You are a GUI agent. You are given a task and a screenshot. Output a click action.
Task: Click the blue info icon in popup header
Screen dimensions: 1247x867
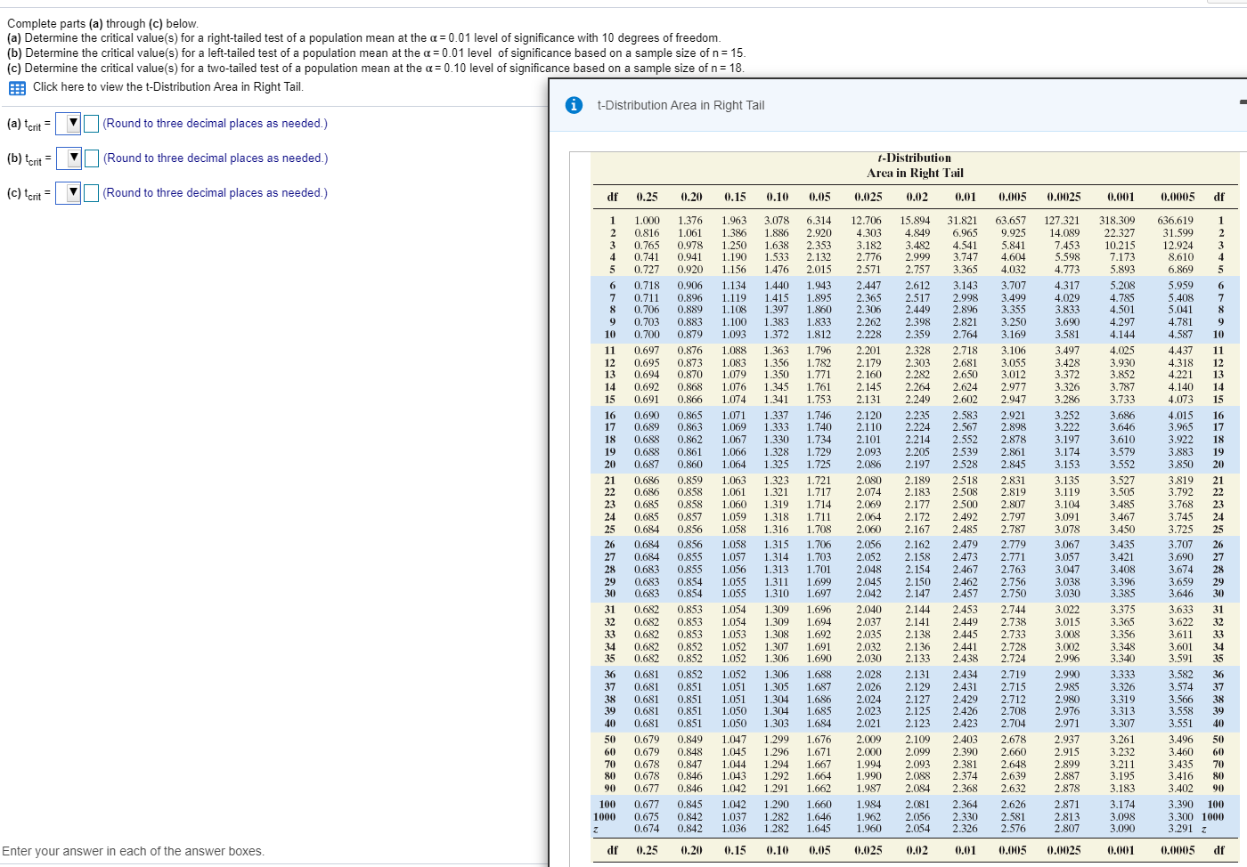tap(575, 105)
